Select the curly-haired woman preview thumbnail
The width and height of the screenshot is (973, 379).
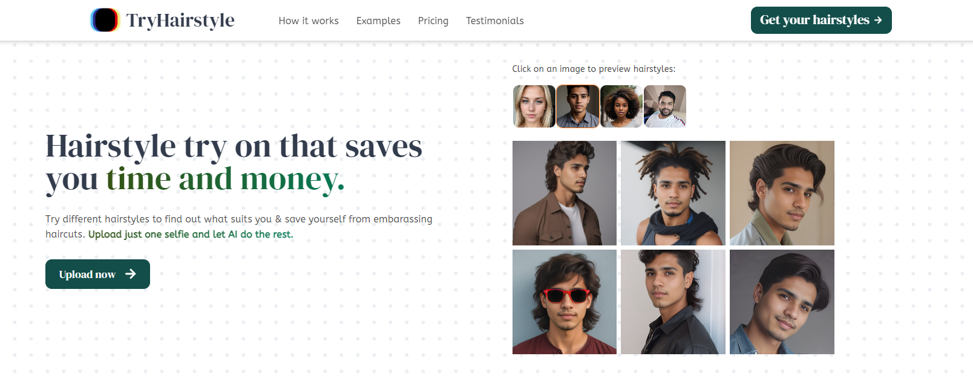pos(621,106)
